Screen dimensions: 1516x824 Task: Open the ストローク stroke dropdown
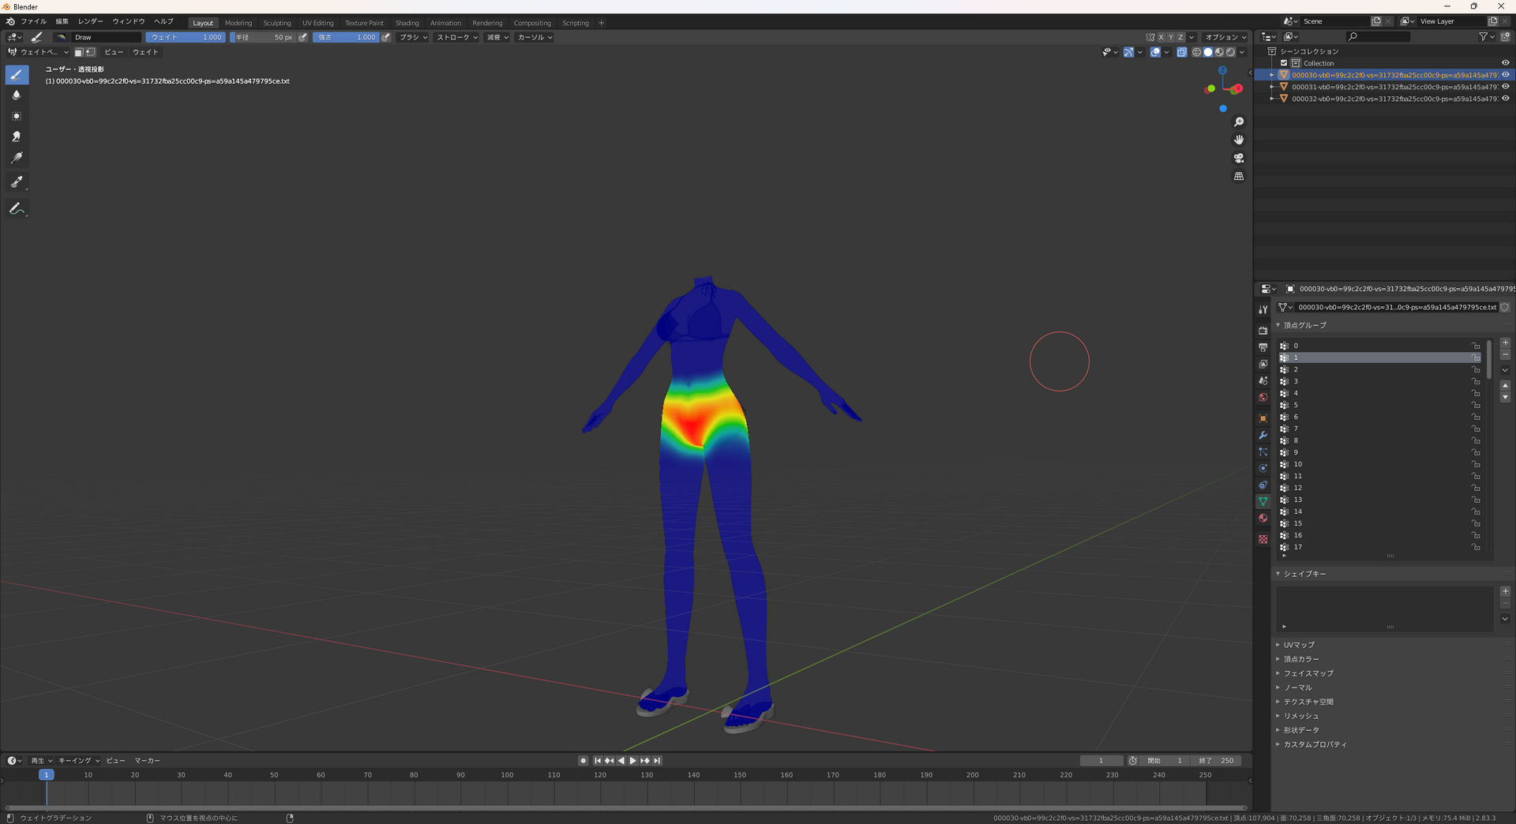(x=457, y=37)
